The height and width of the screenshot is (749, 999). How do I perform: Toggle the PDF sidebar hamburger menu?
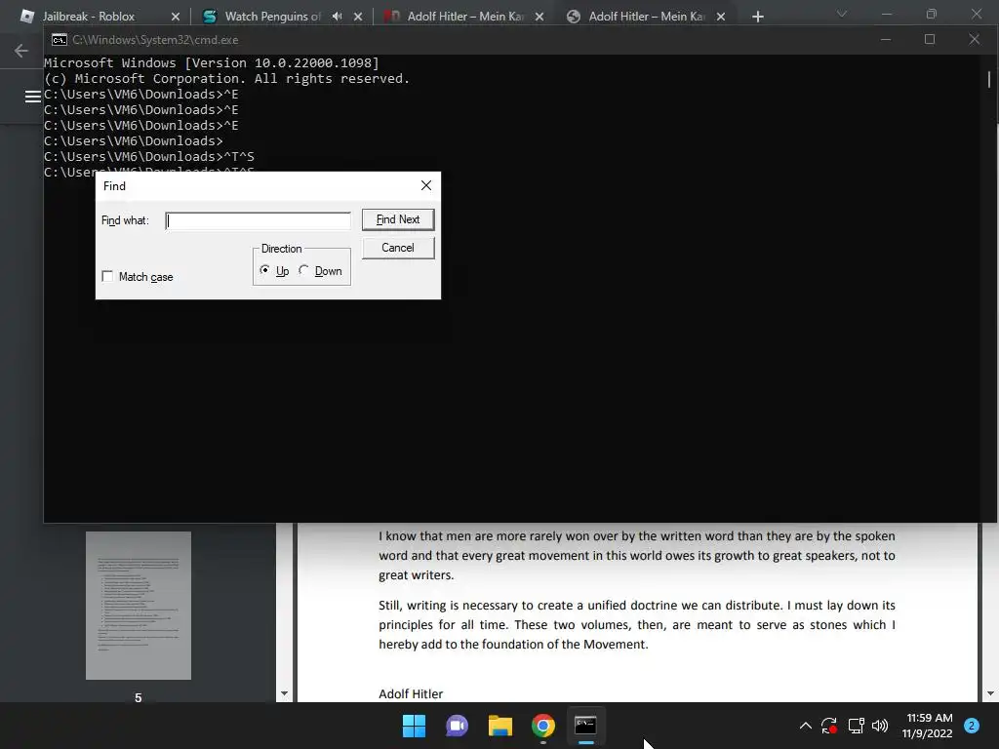tap(32, 97)
